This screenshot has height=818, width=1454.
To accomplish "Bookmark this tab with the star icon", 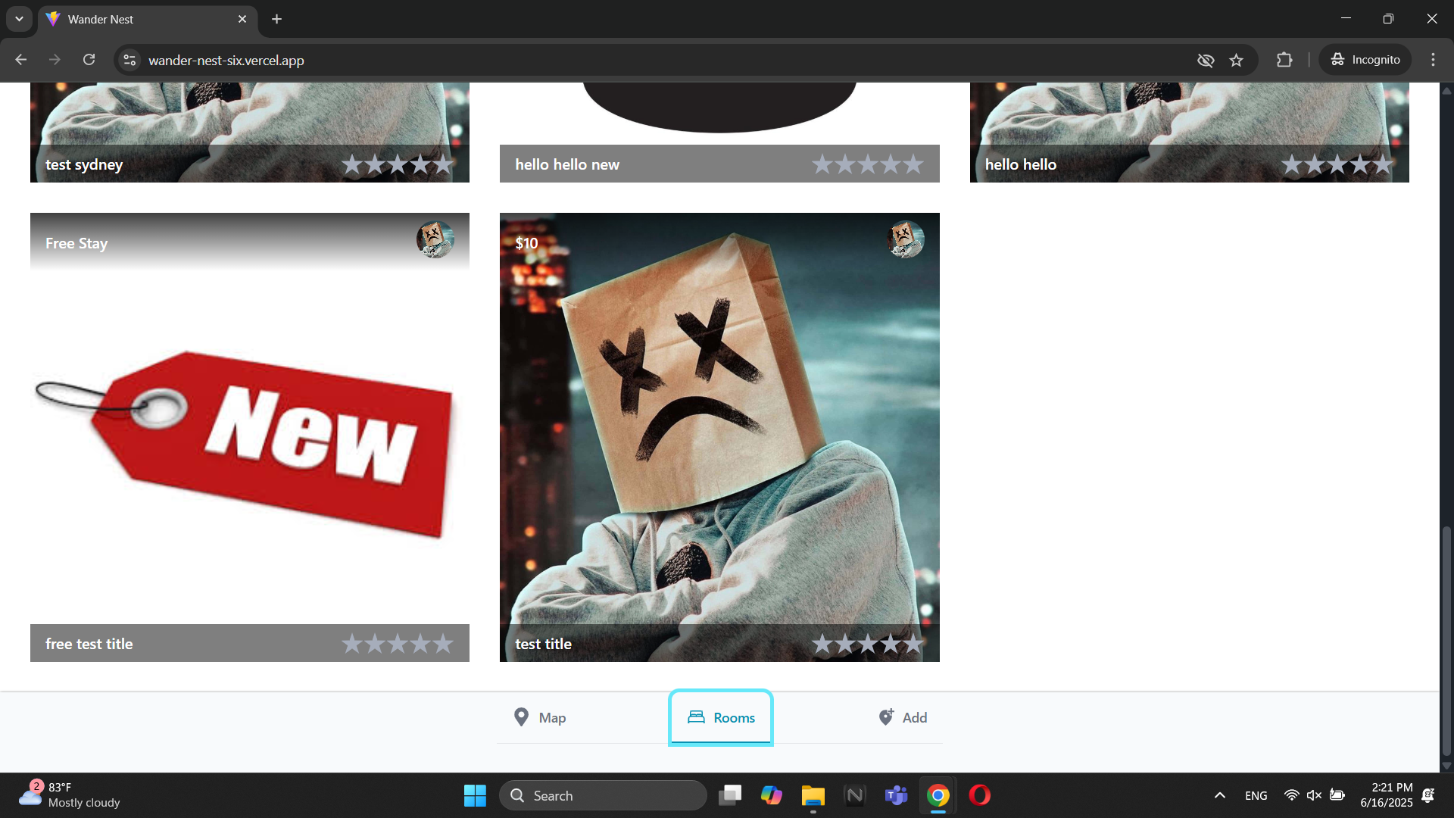I will [x=1237, y=60].
